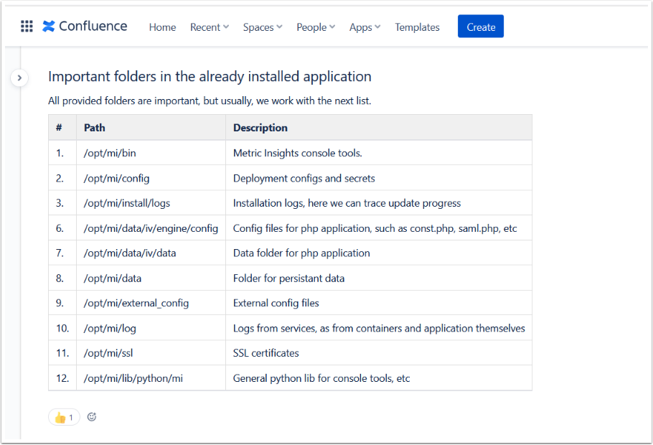Click the 'Important folders' section heading
Viewport: 653px width, 445px height.
point(210,76)
